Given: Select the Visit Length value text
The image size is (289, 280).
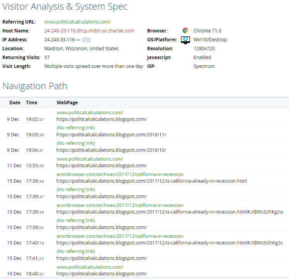Looking at the screenshot, I should click(93, 66).
